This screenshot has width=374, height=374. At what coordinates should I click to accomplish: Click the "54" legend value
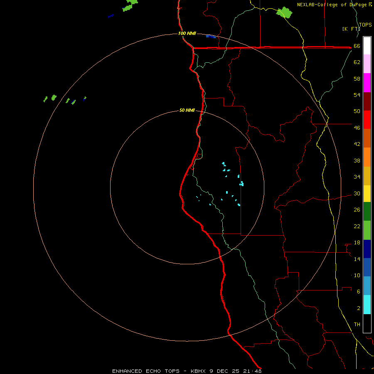click(x=357, y=95)
